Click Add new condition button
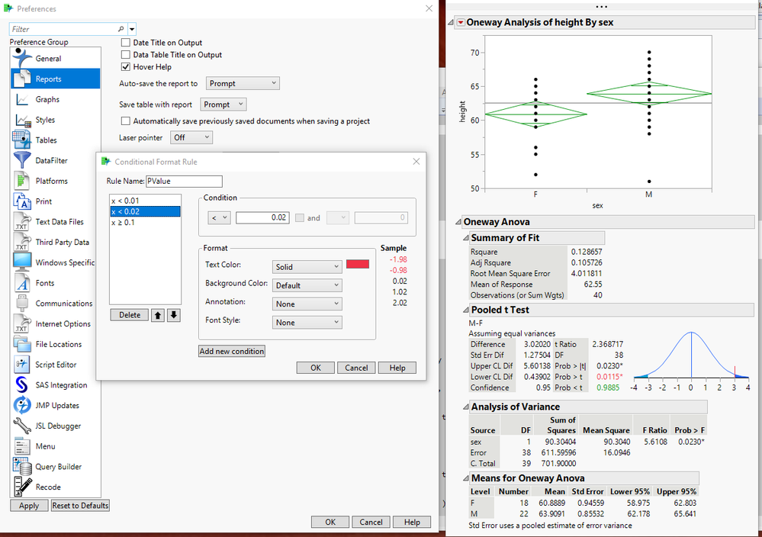The image size is (762, 537). tap(232, 351)
